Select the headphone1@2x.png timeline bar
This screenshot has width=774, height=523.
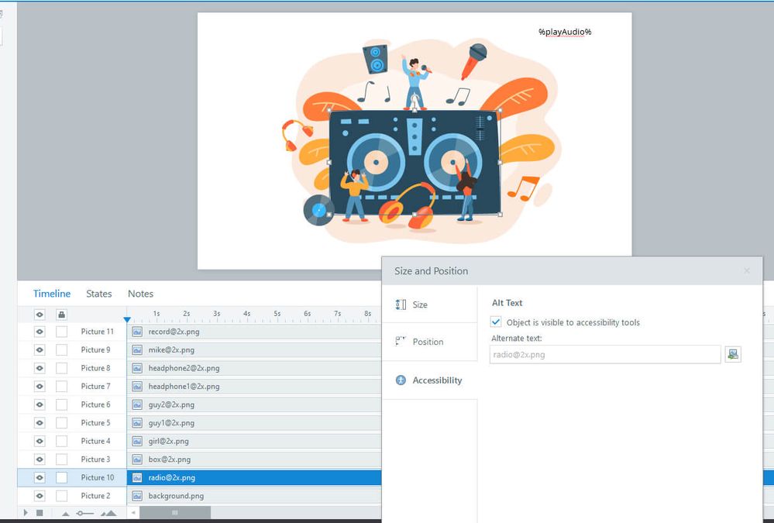tap(254, 387)
